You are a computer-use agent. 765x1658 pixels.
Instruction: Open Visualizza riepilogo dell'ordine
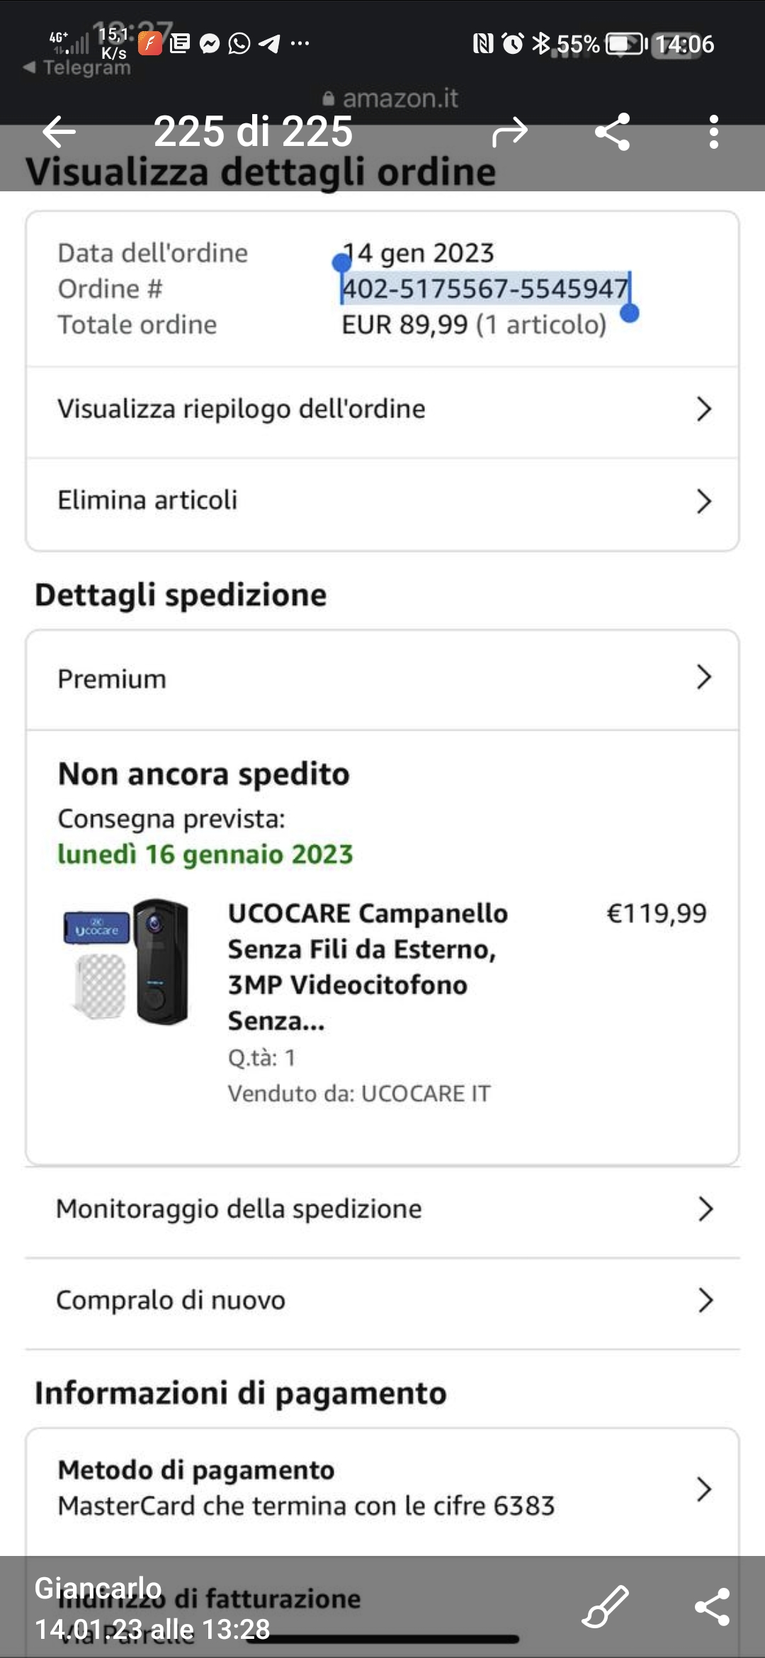382,410
